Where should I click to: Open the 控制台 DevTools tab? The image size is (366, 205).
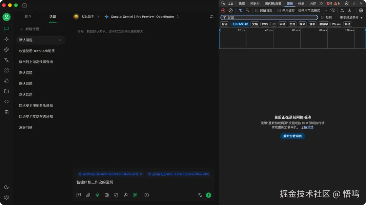coord(255,3)
